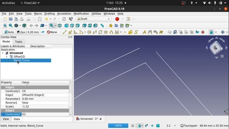The height and width of the screenshot is (129, 229).
Task: Select the Draft B-spline tool
Action: (111, 32)
